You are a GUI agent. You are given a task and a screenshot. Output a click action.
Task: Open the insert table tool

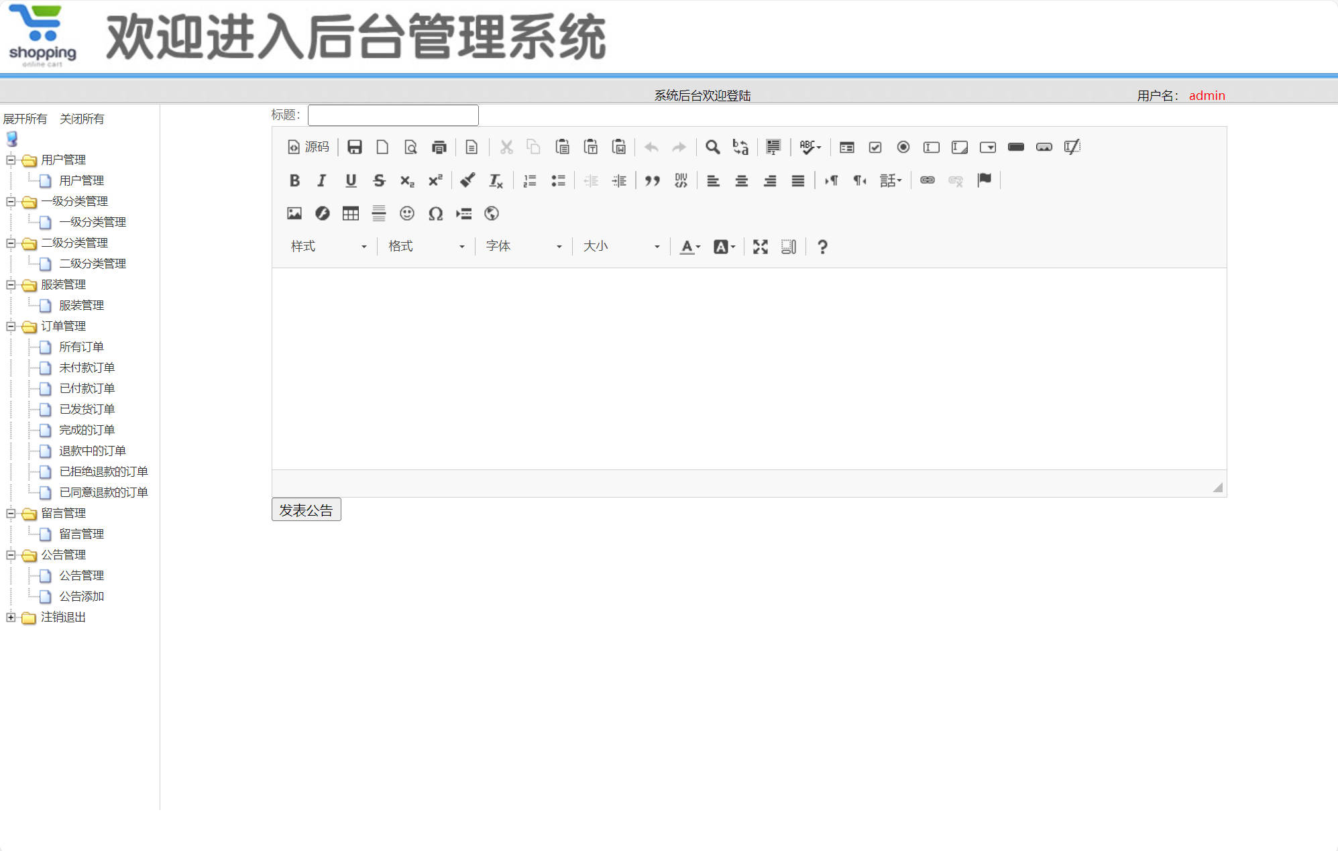point(351,213)
